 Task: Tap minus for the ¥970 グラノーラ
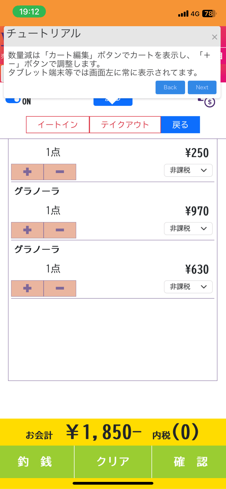[x=60, y=230]
